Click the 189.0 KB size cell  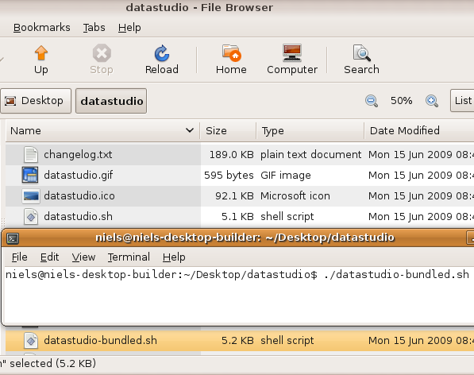point(232,155)
